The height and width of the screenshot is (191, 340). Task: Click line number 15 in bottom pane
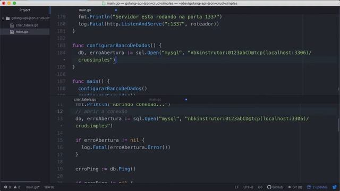[x=60, y=140]
